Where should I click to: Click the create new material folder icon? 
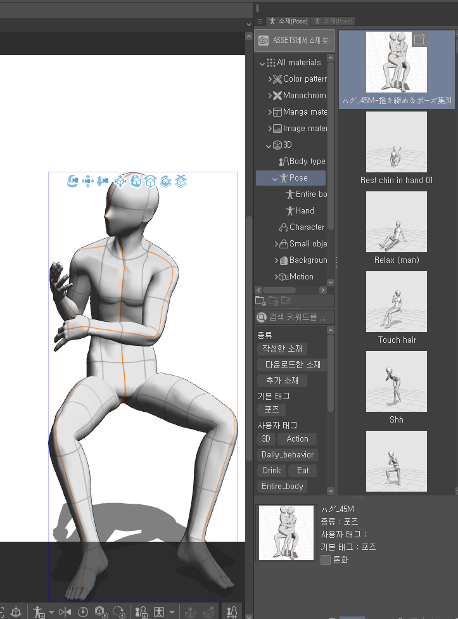260,301
